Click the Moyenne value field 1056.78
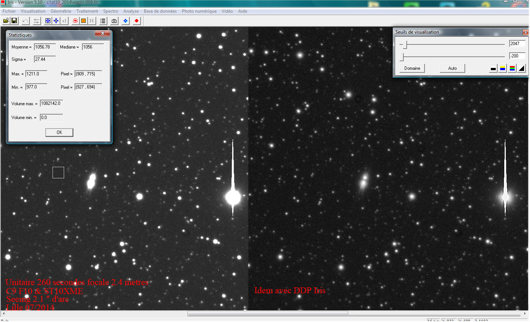 (45, 47)
